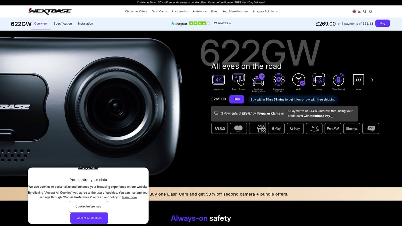Open the Intelligent Parking Mode feature

[x=258, y=80]
